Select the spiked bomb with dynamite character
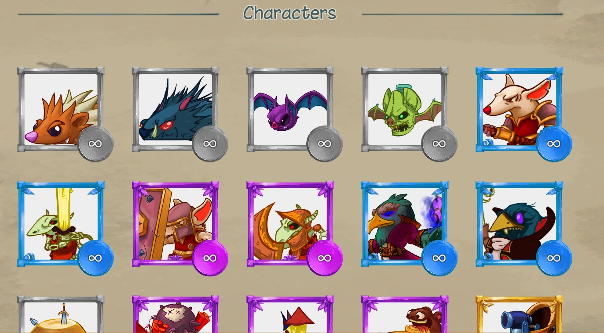The height and width of the screenshot is (333, 604). tap(176, 314)
